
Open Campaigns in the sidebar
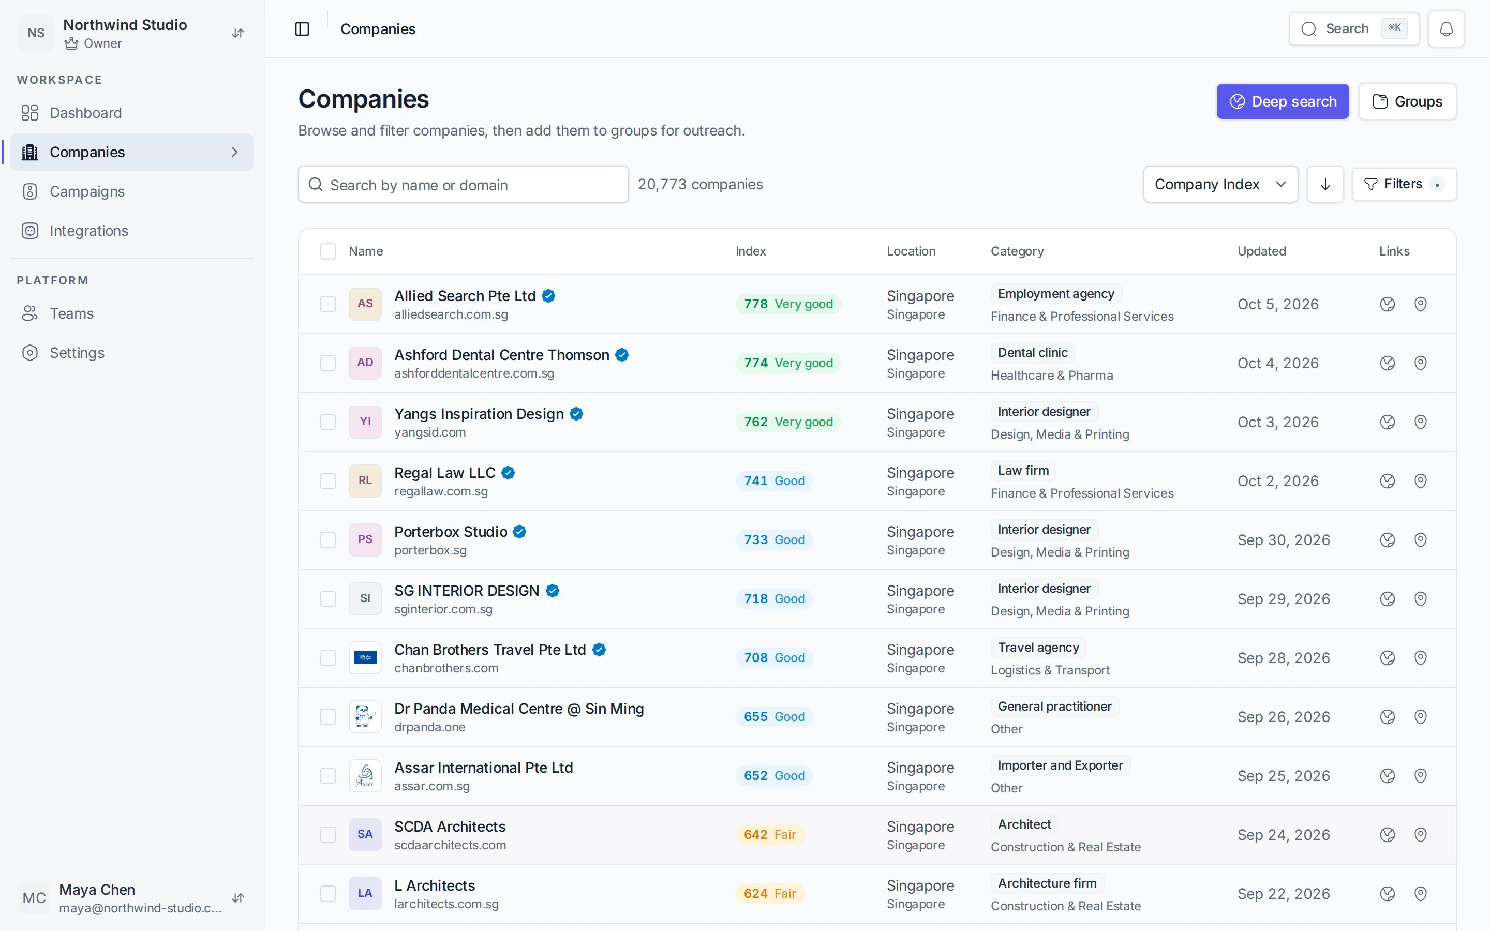pyautogui.click(x=132, y=191)
